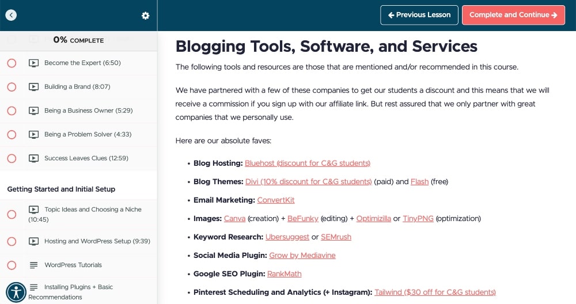Click Blogging Tools, Software, and Services title
Image resolution: width=576 pixels, height=304 pixels.
click(326, 47)
